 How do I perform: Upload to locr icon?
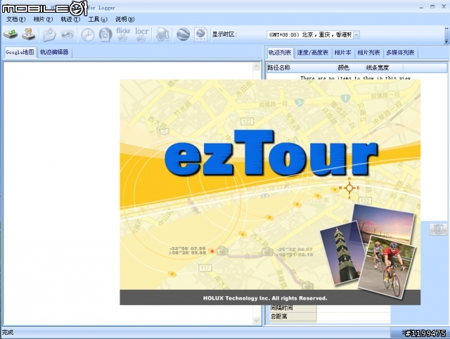142,34
